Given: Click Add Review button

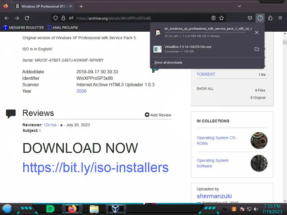Looking at the screenshot, I should [158, 115].
